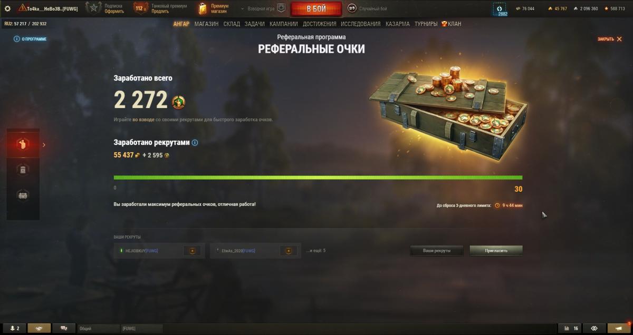The height and width of the screenshot is (335, 633).
Task: Expand the sidebar with the arrow chevron
Action: pos(44,145)
